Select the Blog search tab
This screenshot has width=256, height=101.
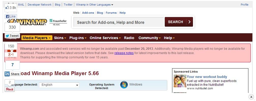(100, 13)
